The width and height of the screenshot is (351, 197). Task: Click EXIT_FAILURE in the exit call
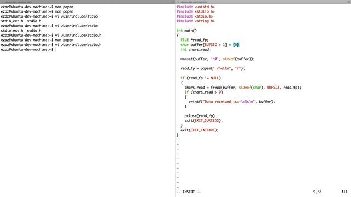pyautogui.click(x=202, y=130)
